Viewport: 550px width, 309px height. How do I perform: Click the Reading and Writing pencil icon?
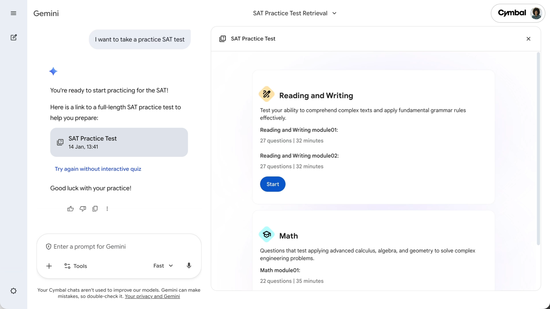(266, 94)
